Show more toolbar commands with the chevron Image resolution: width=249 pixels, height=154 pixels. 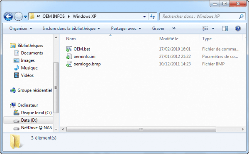pyautogui.click(x=174, y=29)
